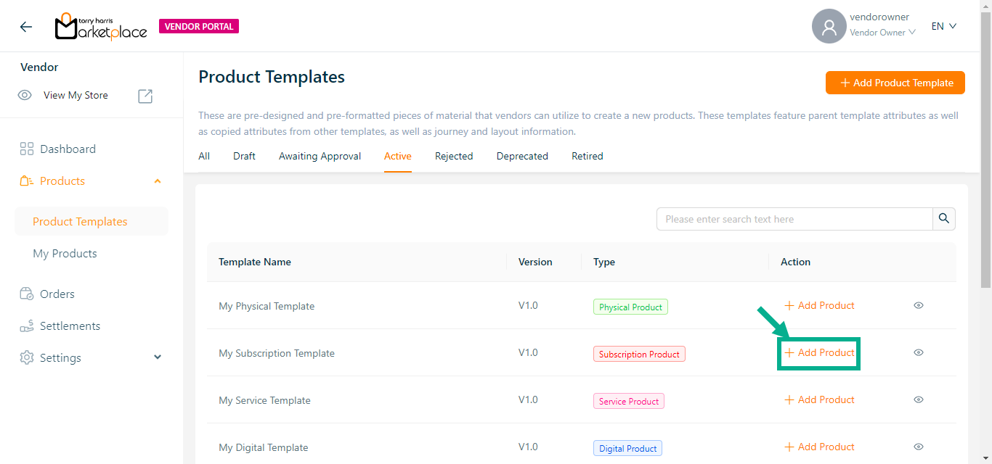View My Subscription Template via eye icon
The width and height of the screenshot is (992, 464).
918,353
